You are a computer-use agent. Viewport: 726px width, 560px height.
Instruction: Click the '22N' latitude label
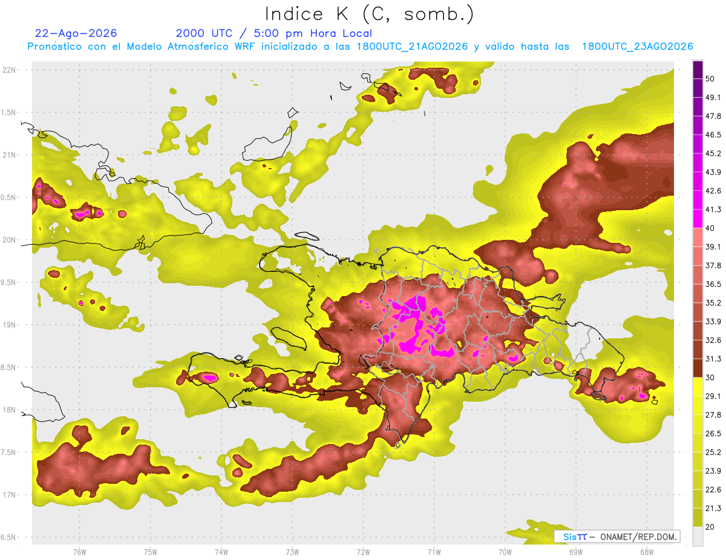10,70
